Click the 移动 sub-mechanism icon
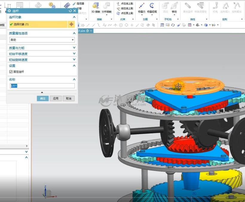This screenshot has height=202, width=245. click(x=174, y=7)
